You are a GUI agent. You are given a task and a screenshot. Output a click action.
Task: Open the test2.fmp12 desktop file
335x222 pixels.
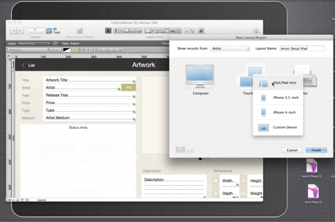point(312,168)
